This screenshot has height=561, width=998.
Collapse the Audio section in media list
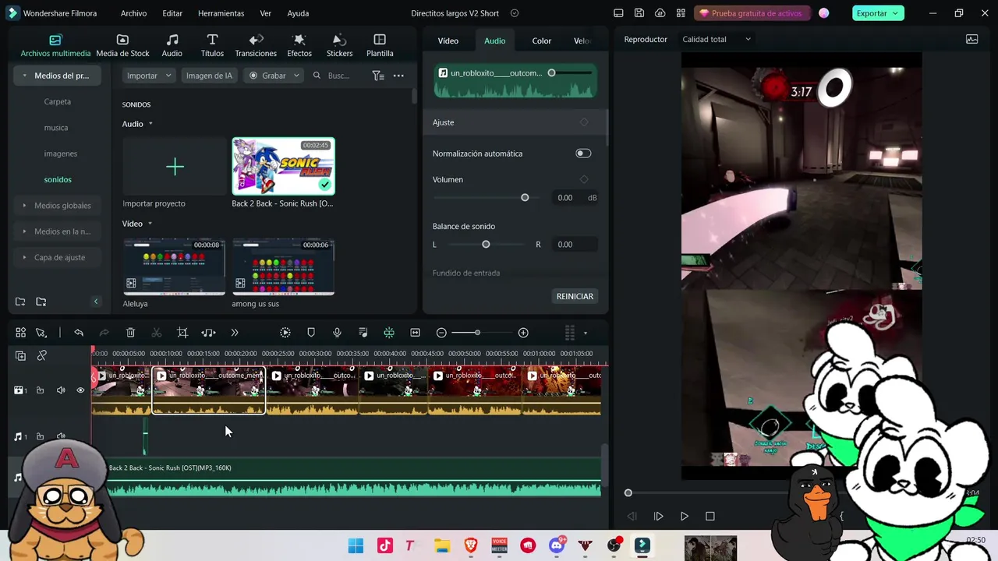pyautogui.click(x=150, y=124)
